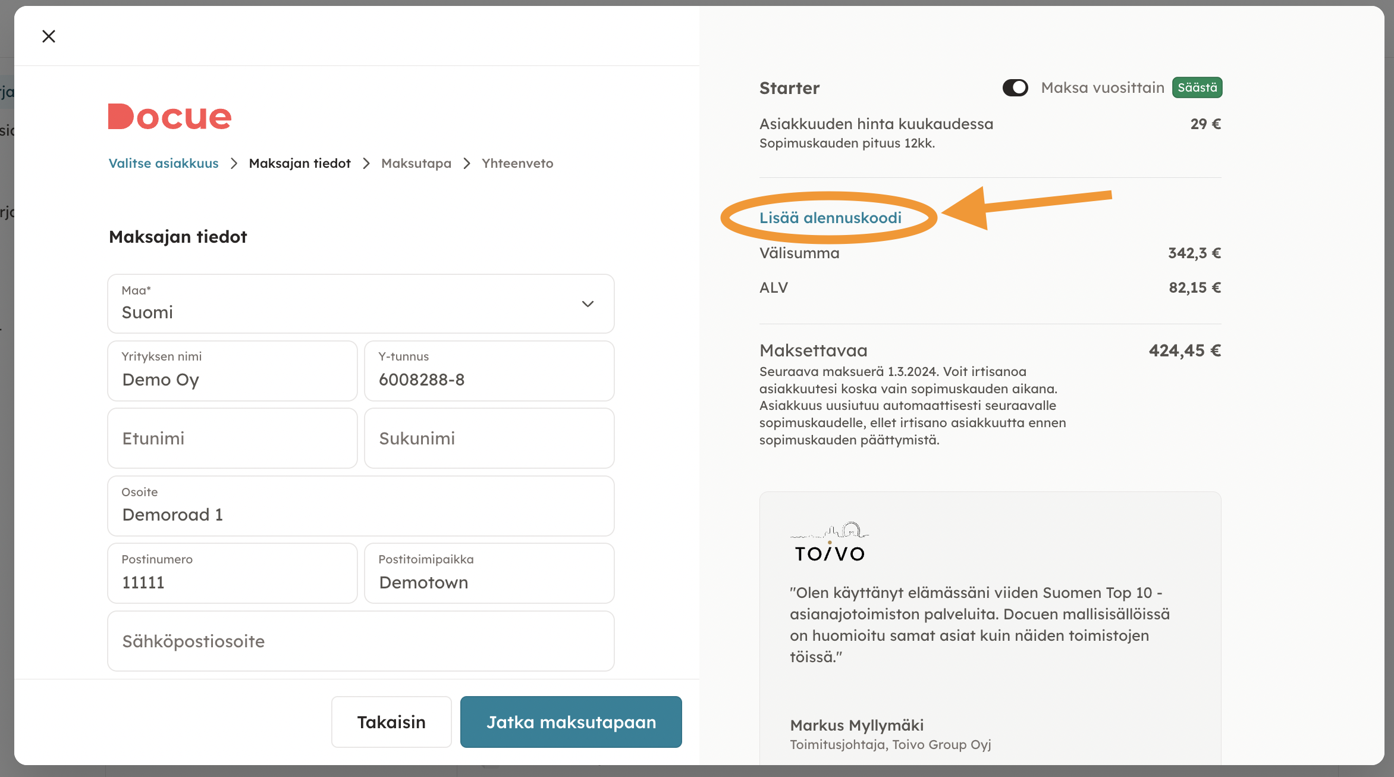The image size is (1394, 777).
Task: Toggle the Maksa vuosittain switch
Action: pyautogui.click(x=1015, y=87)
